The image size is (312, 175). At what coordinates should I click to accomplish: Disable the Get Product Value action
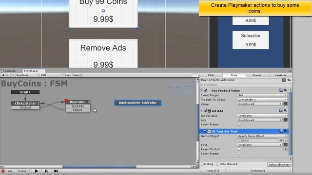206,90
